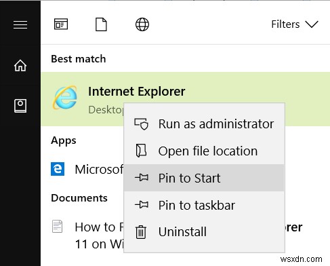The image size is (330, 266).
Task: Choose Uninstall from context menu
Action: (204, 232)
